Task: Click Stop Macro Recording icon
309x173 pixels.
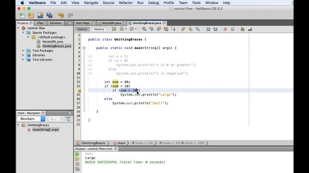Action: click(233, 29)
